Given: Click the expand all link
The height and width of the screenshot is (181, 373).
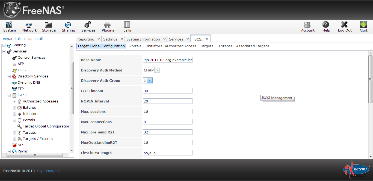Looking at the screenshot, I should click(12, 39).
